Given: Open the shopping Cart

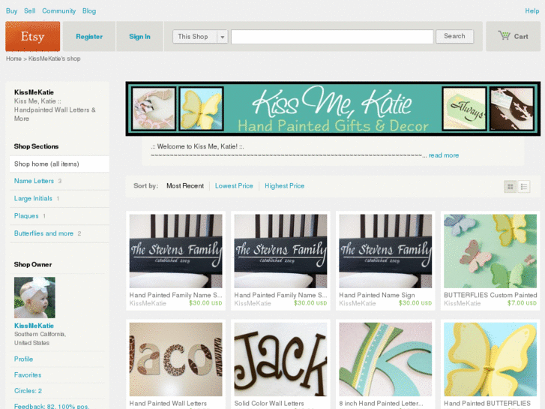Looking at the screenshot, I should coord(513,36).
